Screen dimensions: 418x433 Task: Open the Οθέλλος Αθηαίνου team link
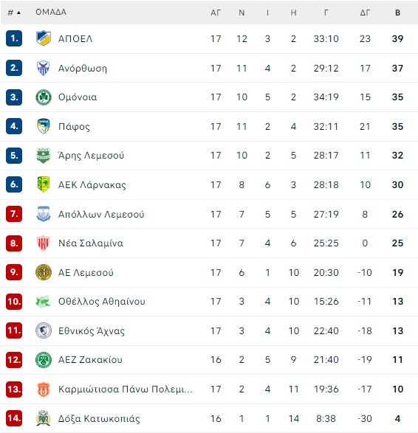(102, 302)
